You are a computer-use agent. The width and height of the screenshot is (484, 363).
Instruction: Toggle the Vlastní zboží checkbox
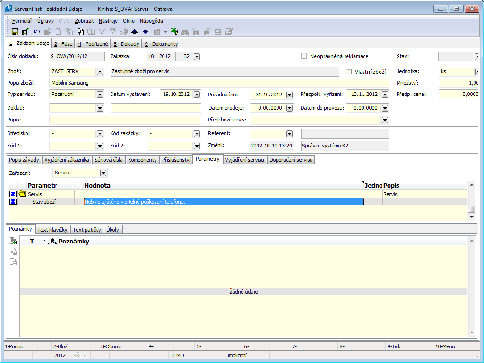coord(349,71)
